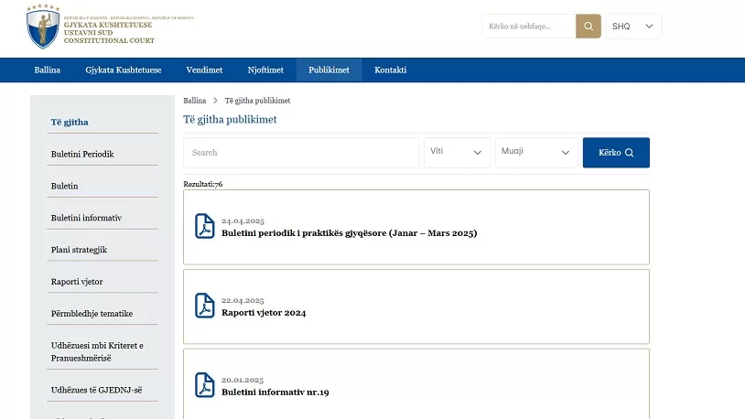Image resolution: width=745 pixels, height=419 pixels.
Task: Expand the SHQ language dropdown
Action: click(x=633, y=27)
